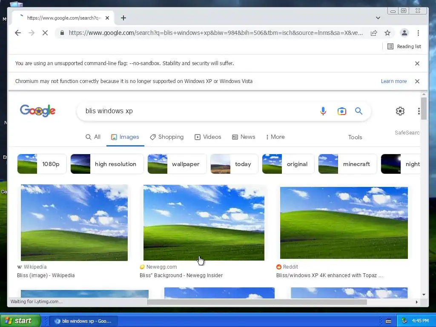Filter by the high resolution chip
This screenshot has height=327, width=436.
pyautogui.click(x=107, y=164)
